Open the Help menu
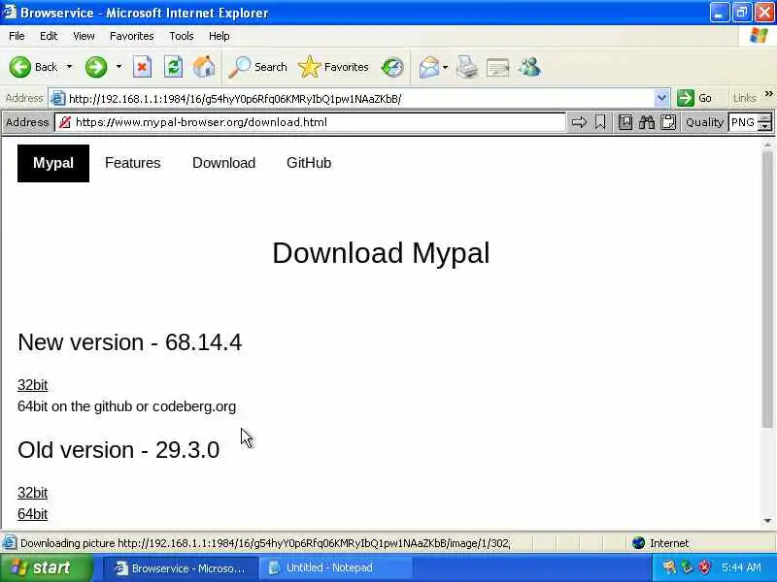 pos(220,36)
